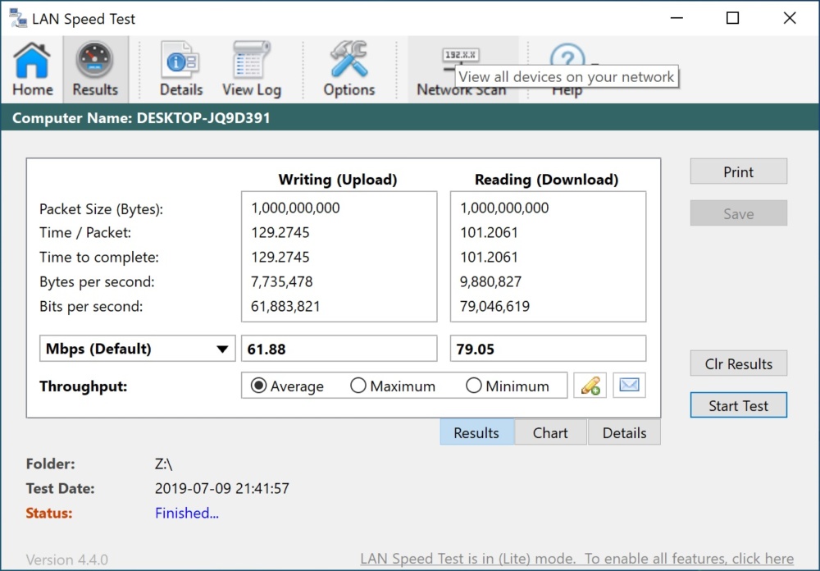Image resolution: width=820 pixels, height=571 pixels.
Task: Close the LAN Speed Test window
Action: (790, 18)
